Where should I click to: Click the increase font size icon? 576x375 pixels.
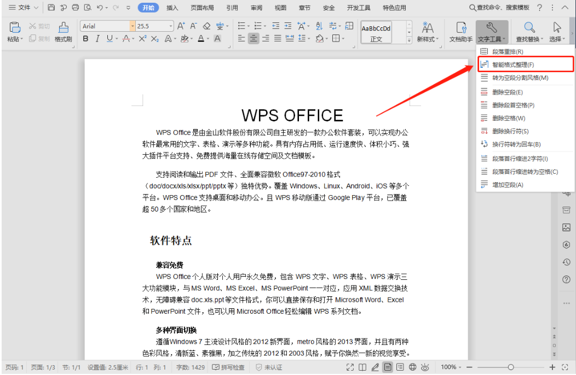tap(182, 26)
